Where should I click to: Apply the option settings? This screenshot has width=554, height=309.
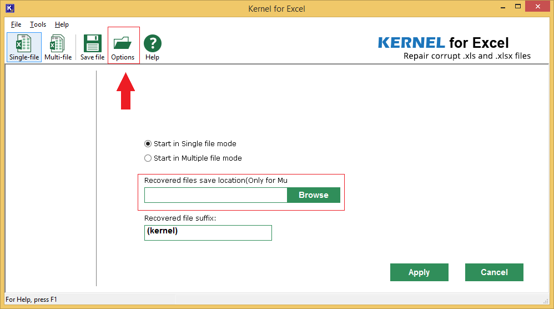click(x=419, y=272)
